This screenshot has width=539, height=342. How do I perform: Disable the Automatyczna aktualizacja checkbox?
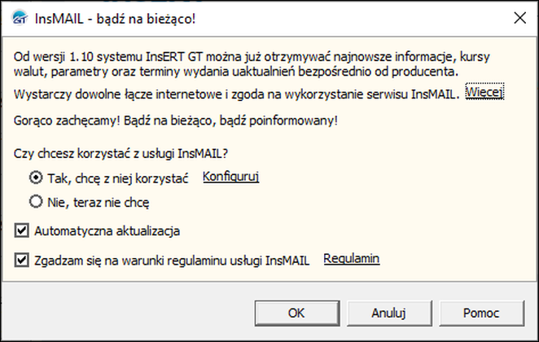point(22,230)
